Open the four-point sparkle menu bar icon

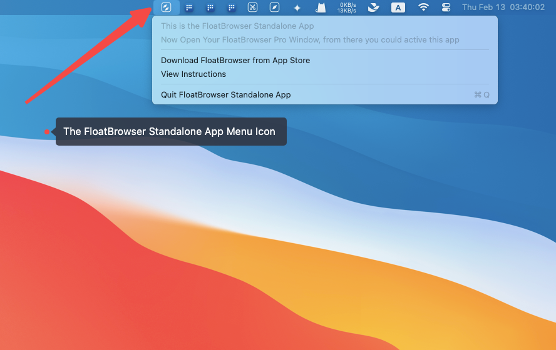pyautogui.click(x=297, y=7)
